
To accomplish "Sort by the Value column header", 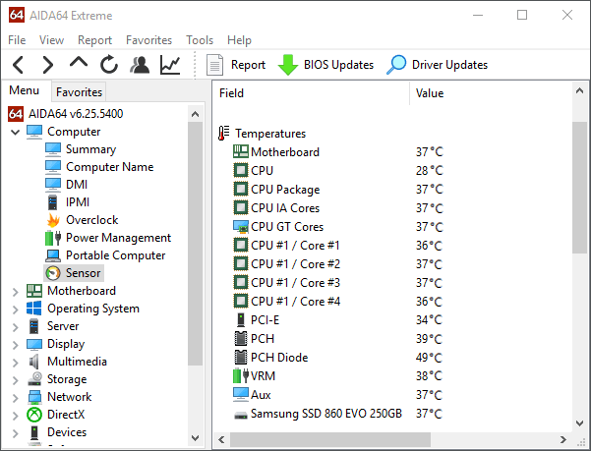I will tap(491, 93).
